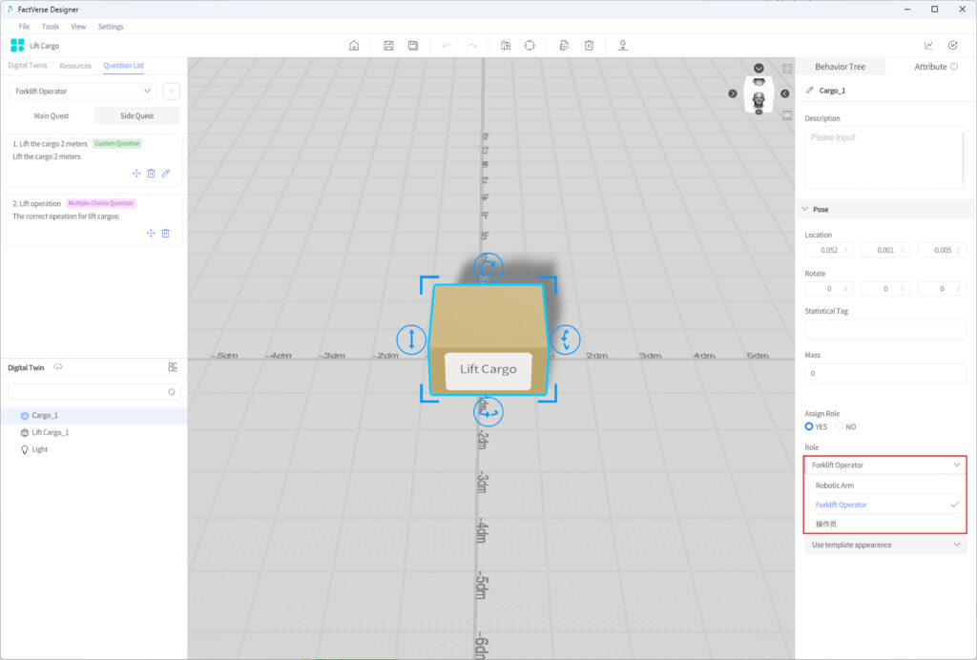Screen dimensions: 977x660
Task: Click the Statistical Tag input field
Action: tap(885, 329)
